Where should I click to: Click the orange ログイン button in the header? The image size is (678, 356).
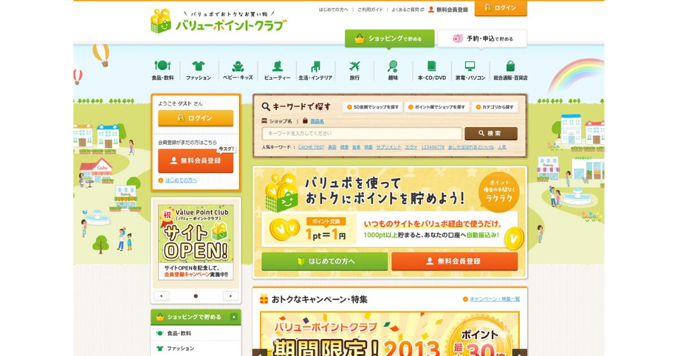(501, 8)
